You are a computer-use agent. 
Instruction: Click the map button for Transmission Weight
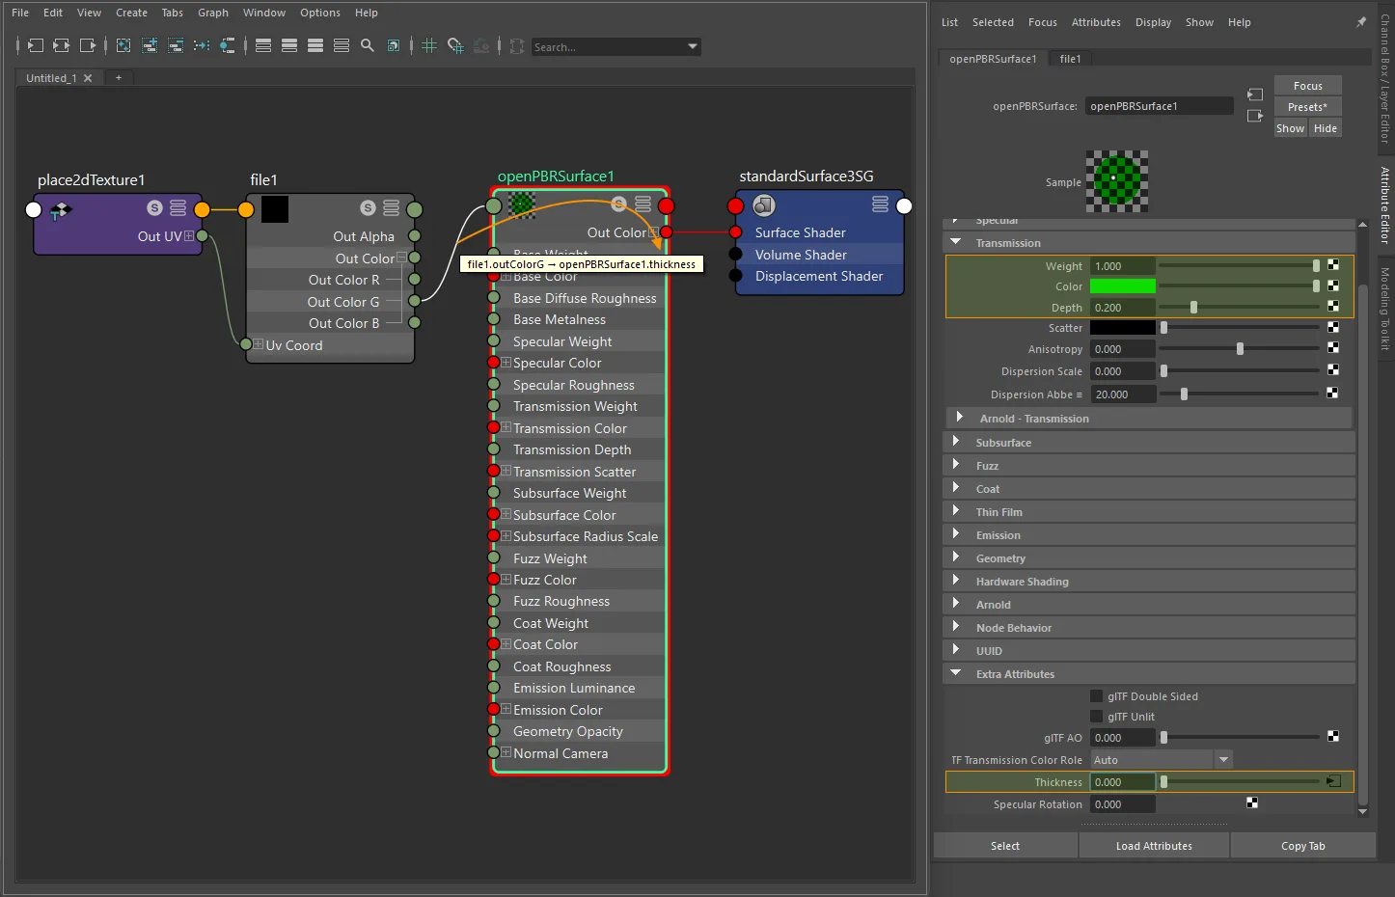click(1333, 265)
